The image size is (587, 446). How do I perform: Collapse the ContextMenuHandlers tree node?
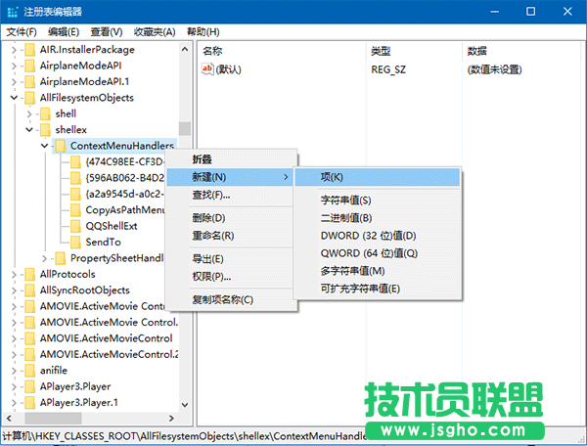click(x=44, y=146)
